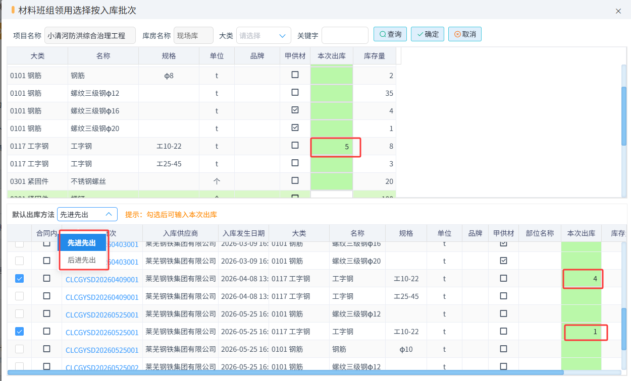Toggle 合同内 for CLCGYSD20260409001 工25-45 row

(46, 296)
